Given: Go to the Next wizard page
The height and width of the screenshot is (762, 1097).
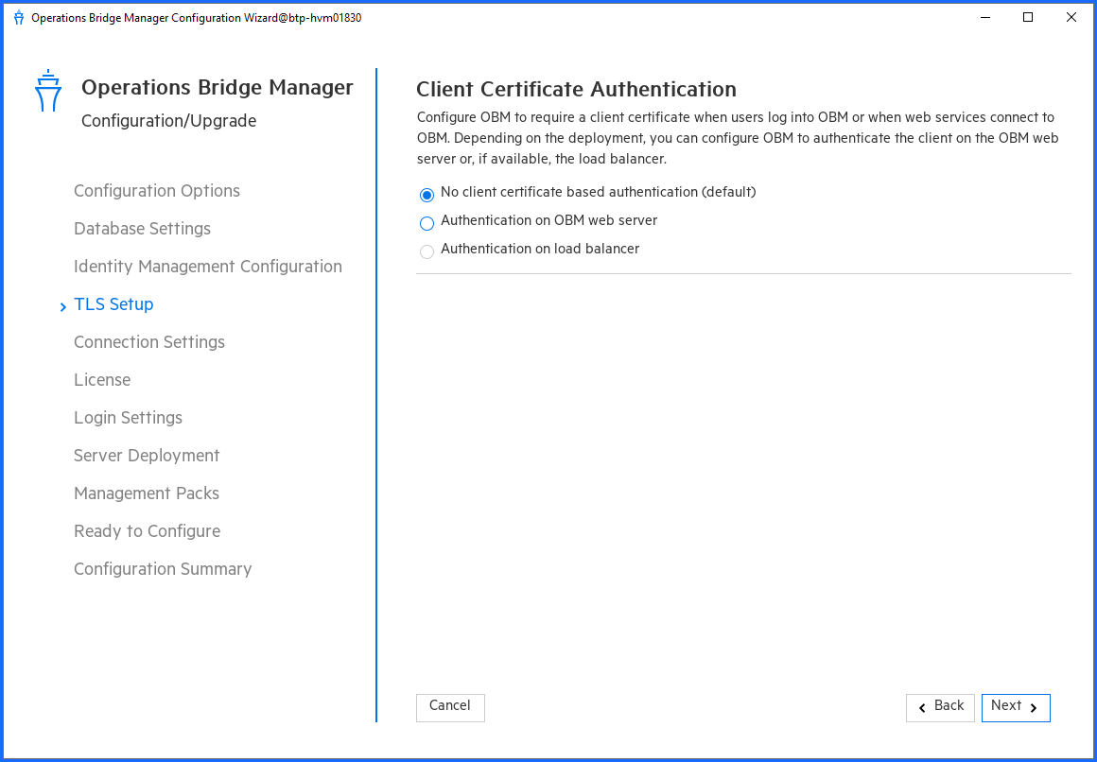Looking at the screenshot, I should click(x=1015, y=707).
